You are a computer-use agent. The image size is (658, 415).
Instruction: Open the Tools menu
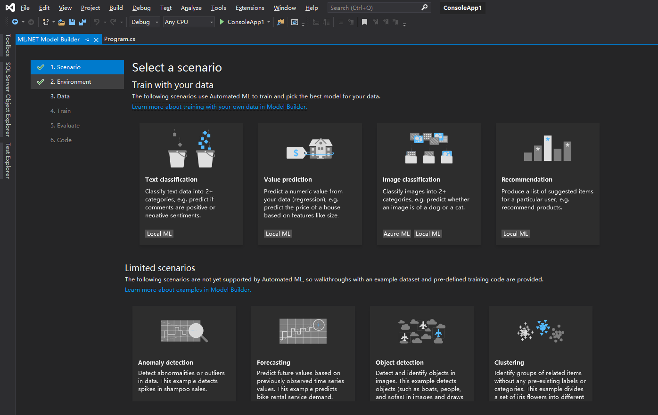click(218, 8)
